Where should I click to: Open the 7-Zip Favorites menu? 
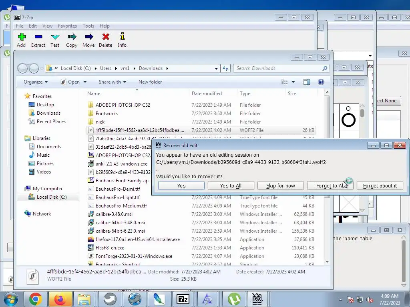click(x=67, y=26)
